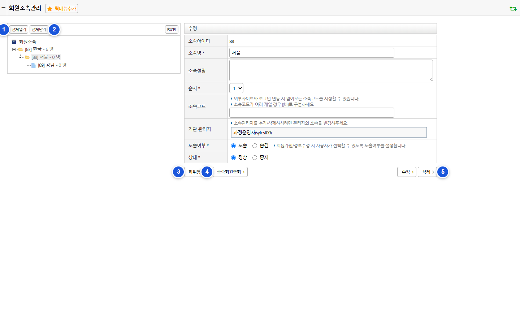Click the 기관 관리자 field
The image size is (520, 325).
(329, 133)
